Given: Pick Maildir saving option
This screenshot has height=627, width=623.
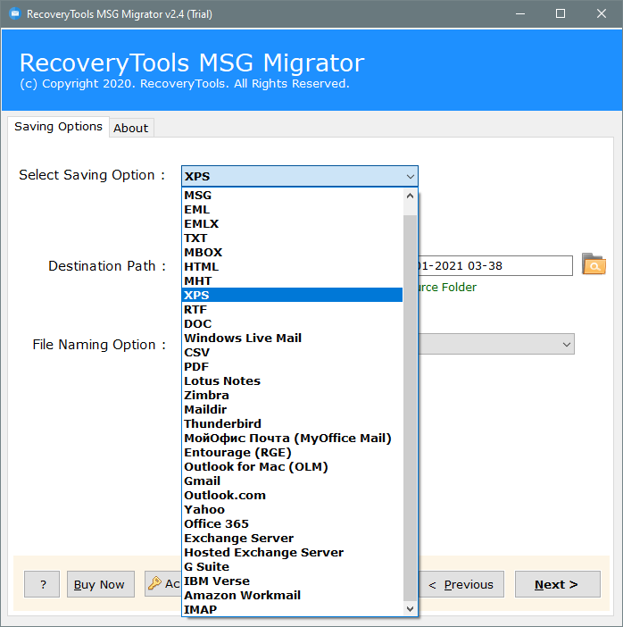Looking at the screenshot, I should tap(292, 409).
